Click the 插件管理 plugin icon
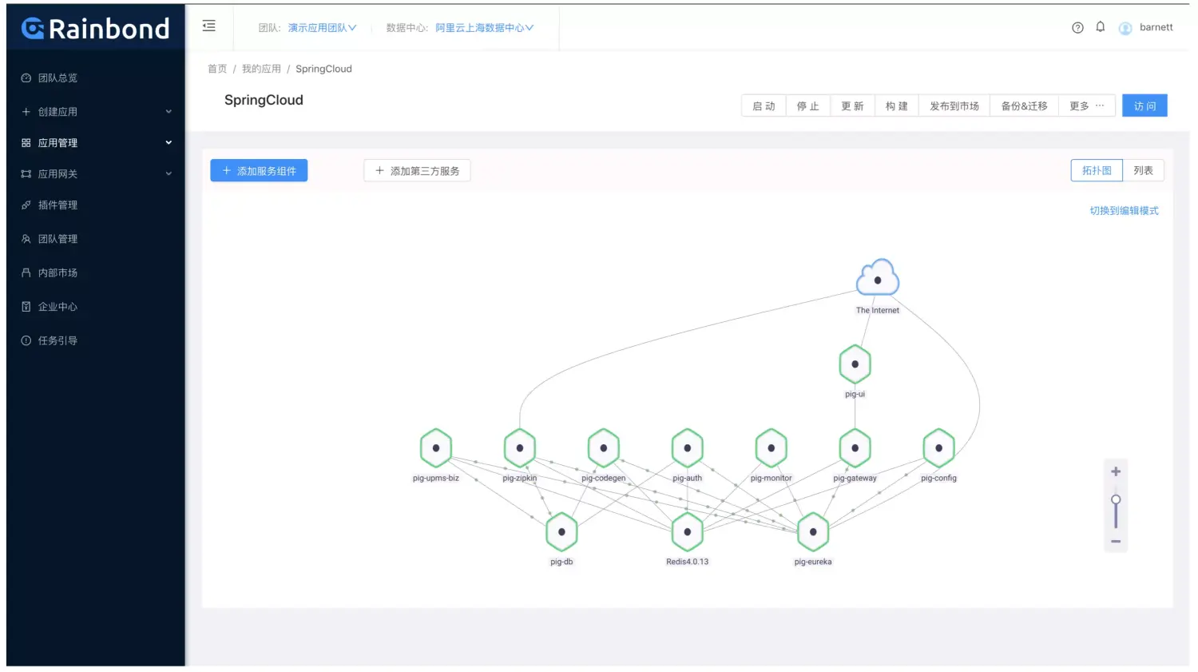This screenshot has height=672, width=1198. (26, 205)
